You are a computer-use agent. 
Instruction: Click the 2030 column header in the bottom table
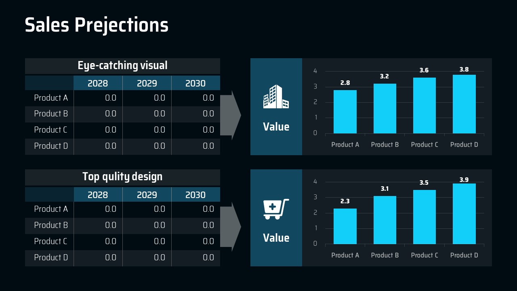[x=195, y=195]
